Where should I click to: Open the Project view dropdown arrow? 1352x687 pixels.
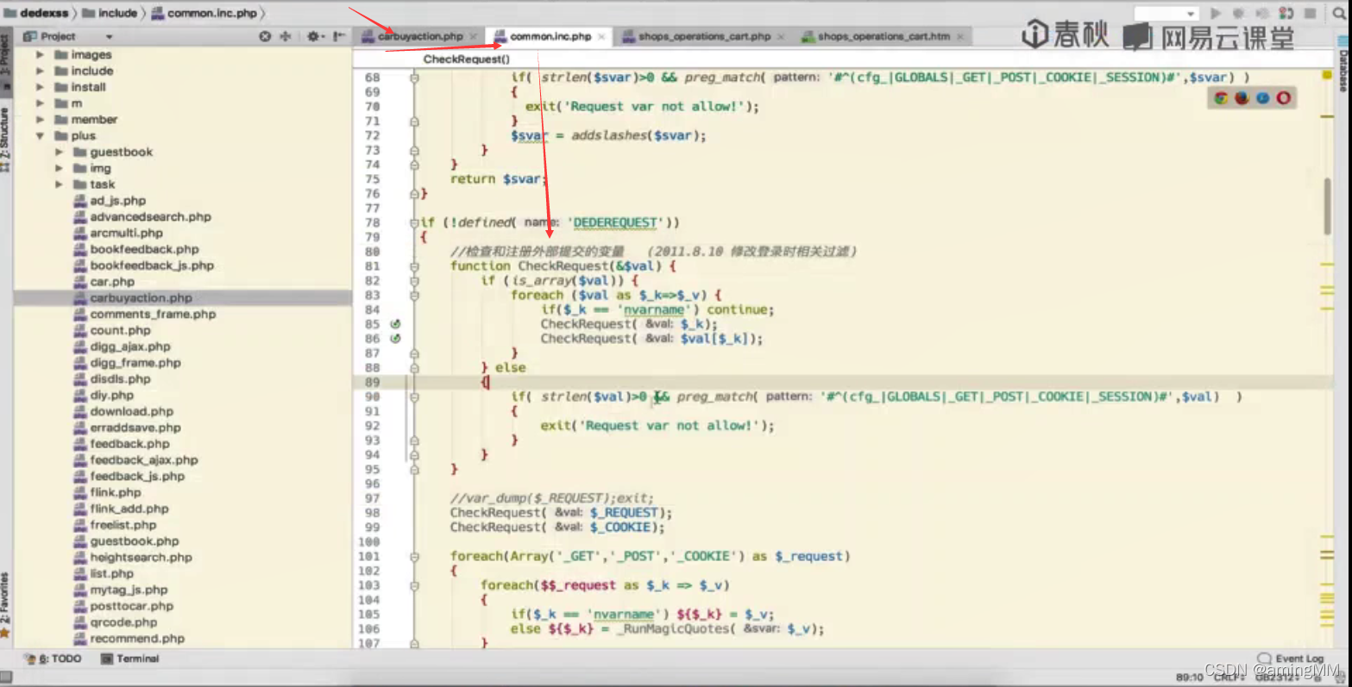[109, 36]
